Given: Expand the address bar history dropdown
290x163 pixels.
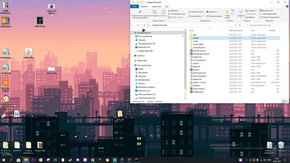Looking at the screenshot, I should 235,25.
